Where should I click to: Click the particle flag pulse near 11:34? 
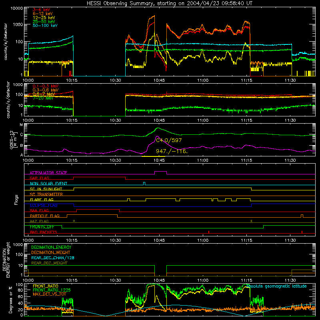tap(302, 216)
